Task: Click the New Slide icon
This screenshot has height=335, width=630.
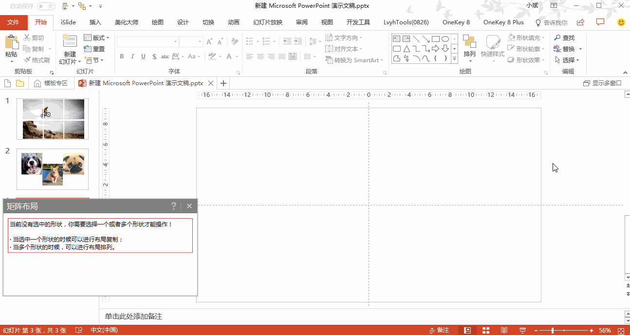Action: 70,42
